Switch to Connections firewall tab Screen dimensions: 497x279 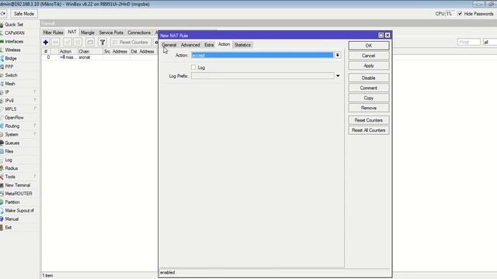pyautogui.click(x=139, y=33)
